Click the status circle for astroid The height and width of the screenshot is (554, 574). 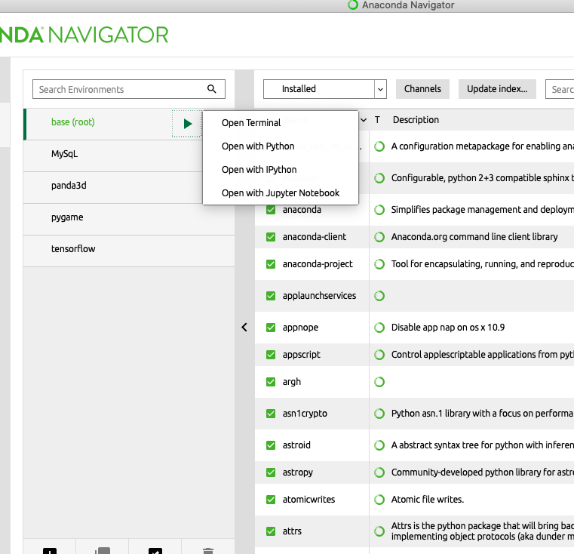coord(379,445)
